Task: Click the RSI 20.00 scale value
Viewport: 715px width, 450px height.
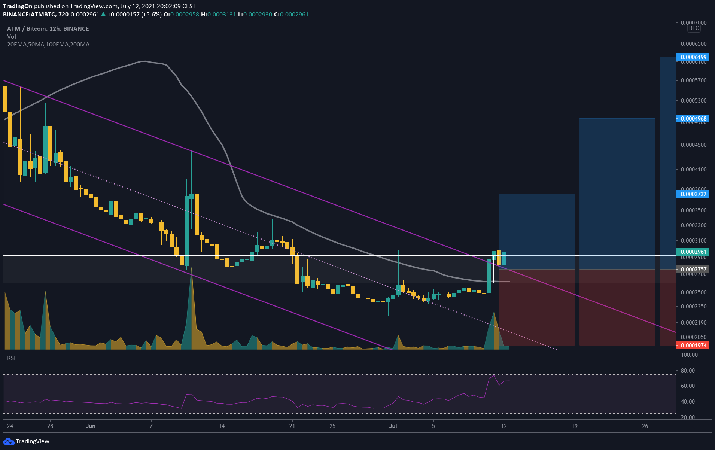Action: pos(688,417)
